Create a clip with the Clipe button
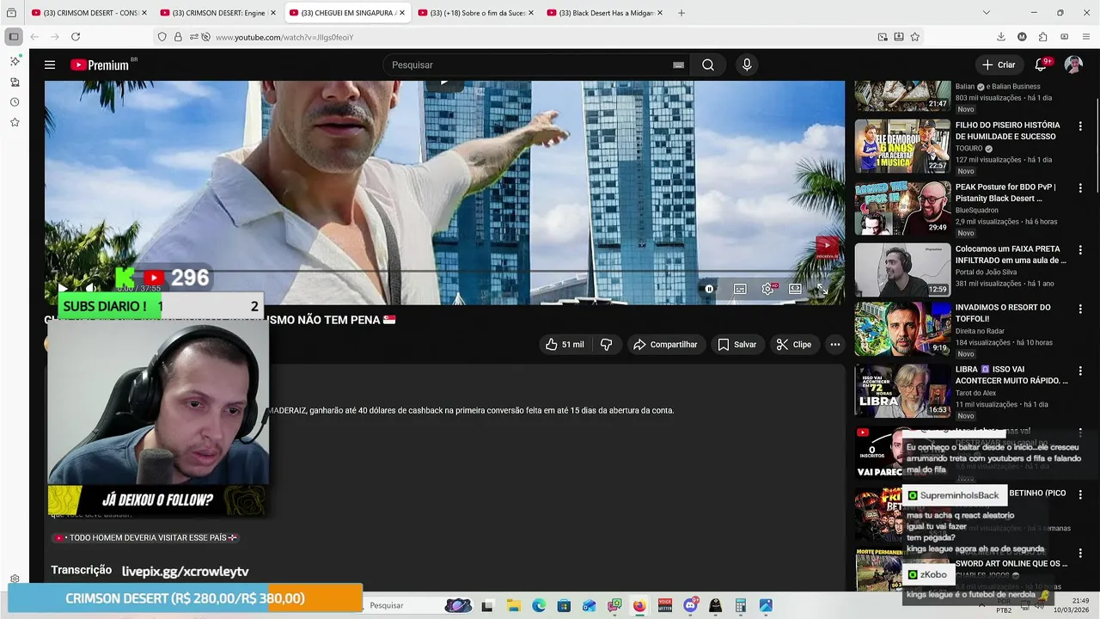 794,344
